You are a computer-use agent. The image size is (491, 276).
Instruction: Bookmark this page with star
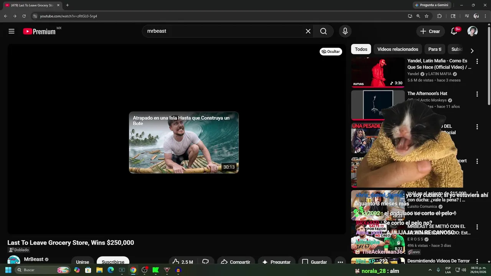427,16
